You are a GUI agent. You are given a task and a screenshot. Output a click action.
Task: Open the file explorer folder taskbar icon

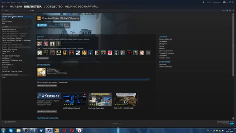click(x=18, y=130)
